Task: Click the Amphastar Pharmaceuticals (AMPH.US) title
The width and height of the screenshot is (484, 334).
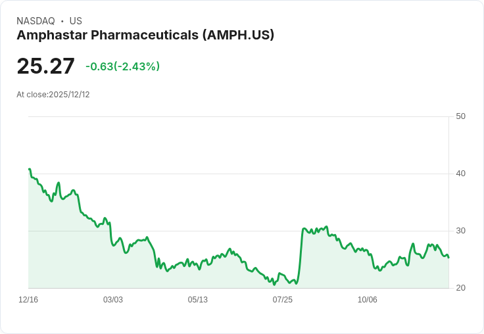Action: pos(145,36)
